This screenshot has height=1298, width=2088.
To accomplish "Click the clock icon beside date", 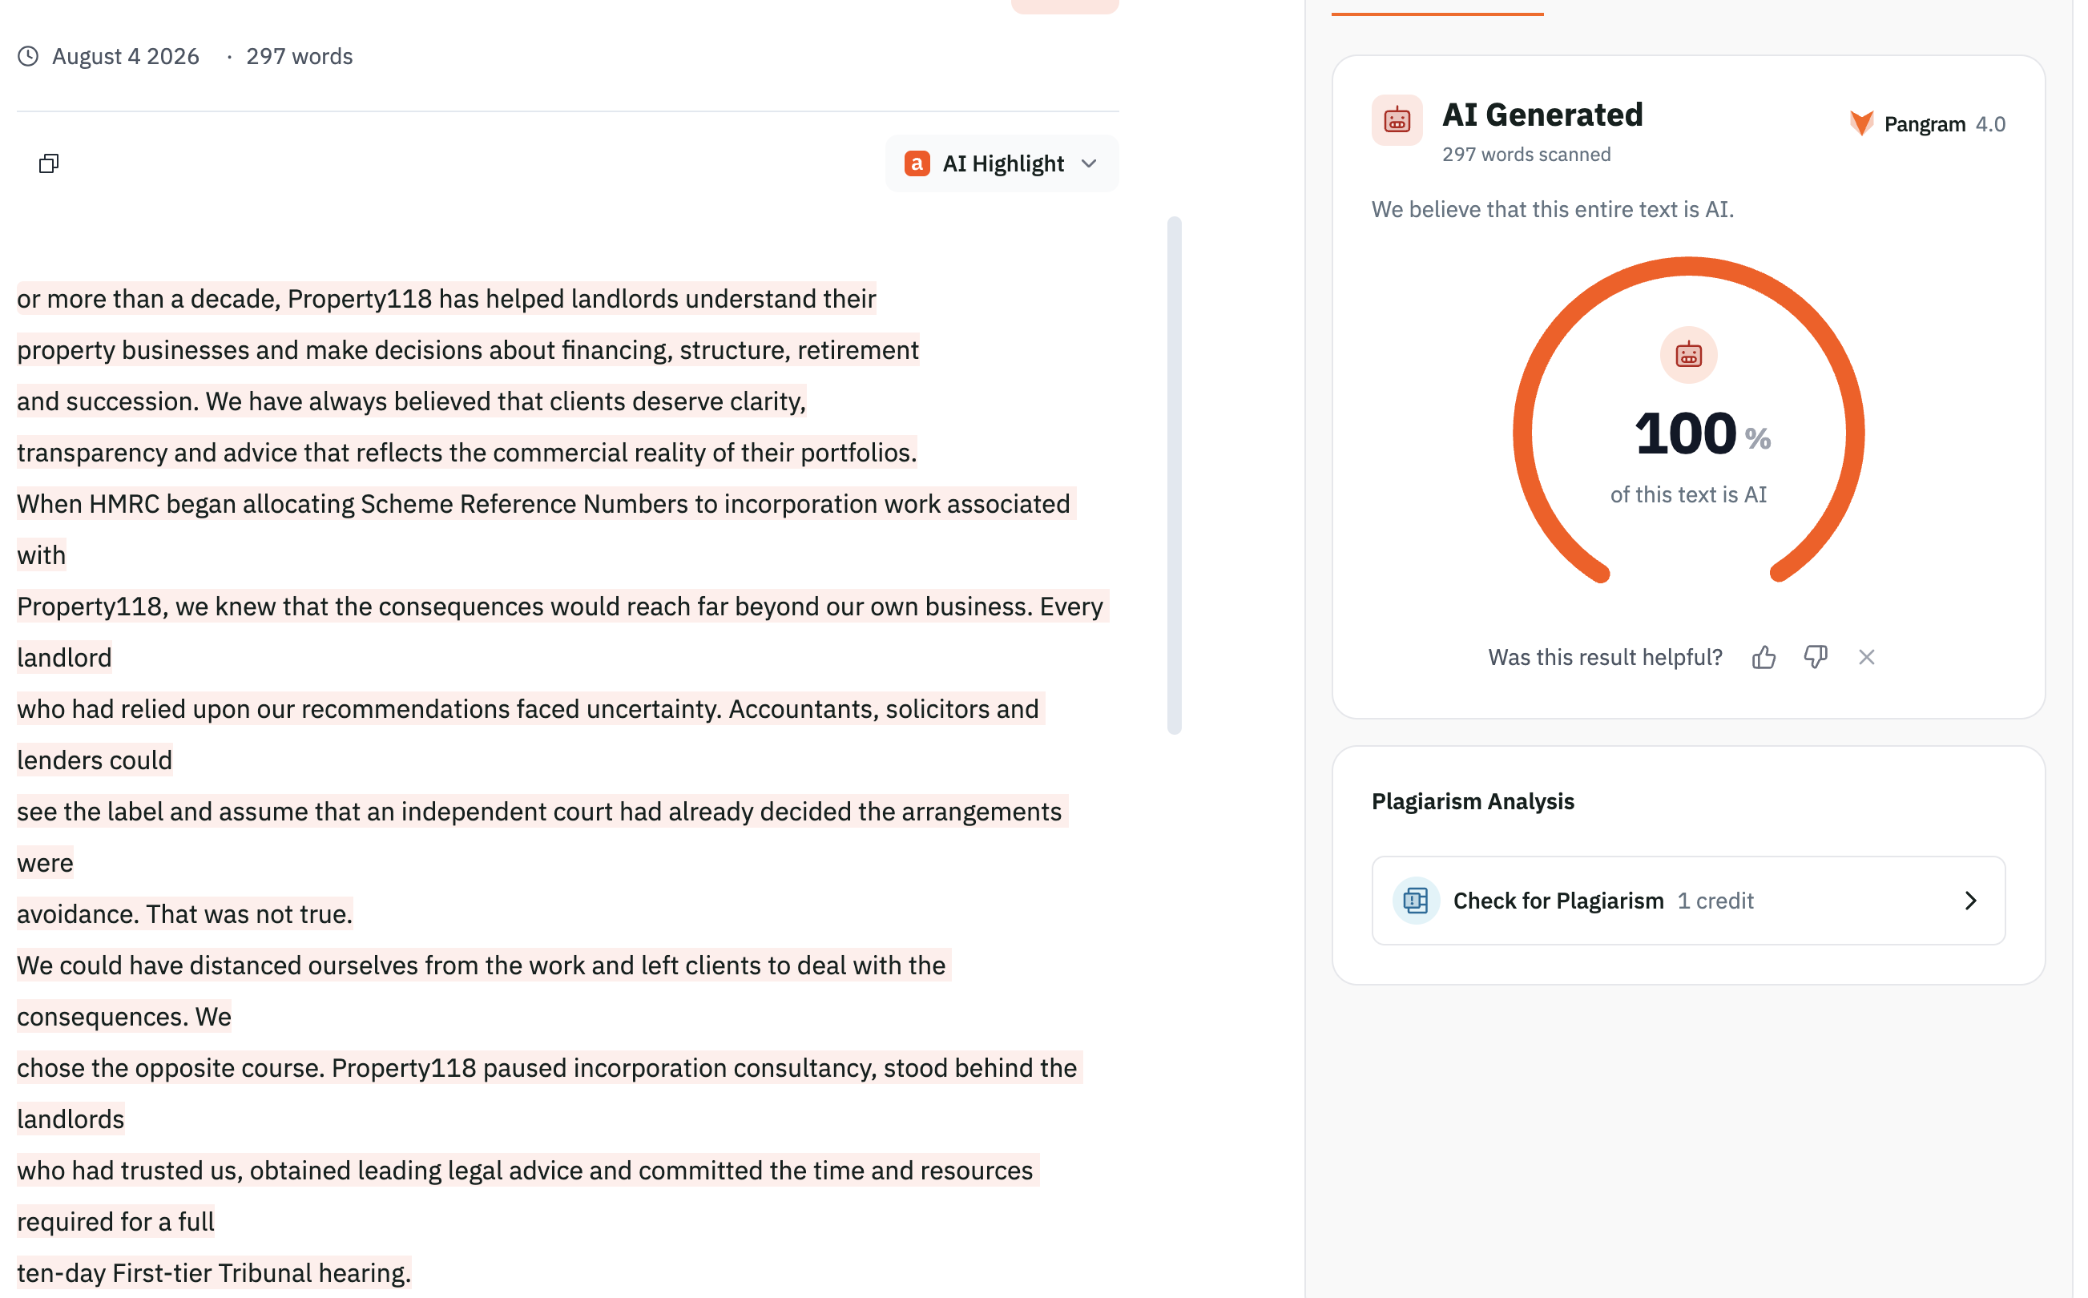I will (x=28, y=57).
